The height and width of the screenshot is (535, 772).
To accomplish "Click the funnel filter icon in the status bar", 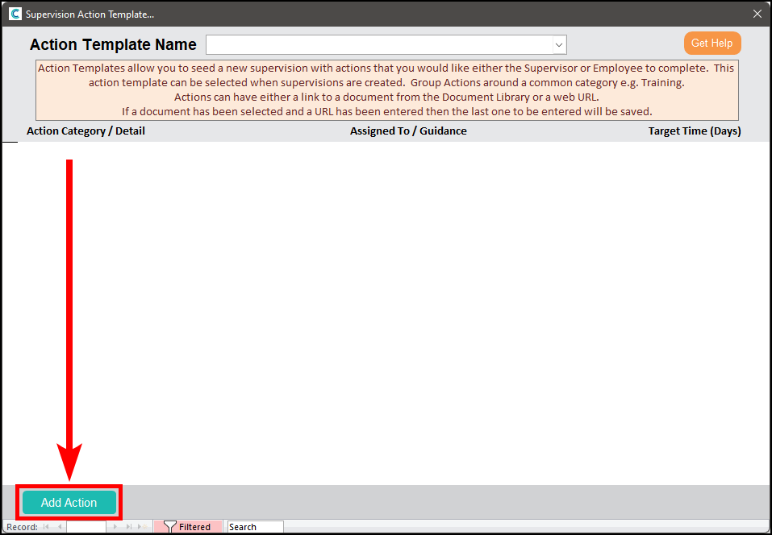I will 169,527.
